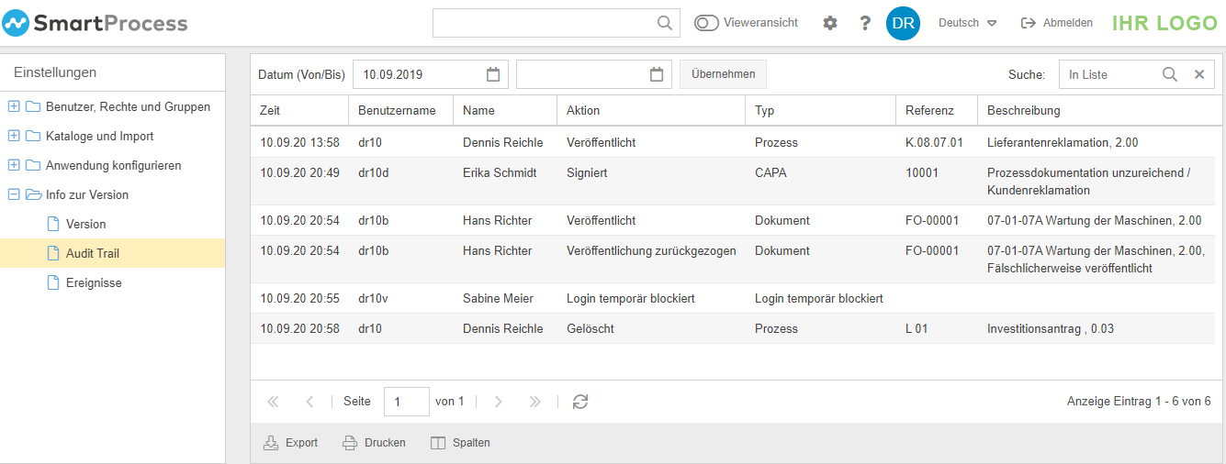Click the page number field
The width and height of the screenshot is (1226, 464).
pos(406,402)
